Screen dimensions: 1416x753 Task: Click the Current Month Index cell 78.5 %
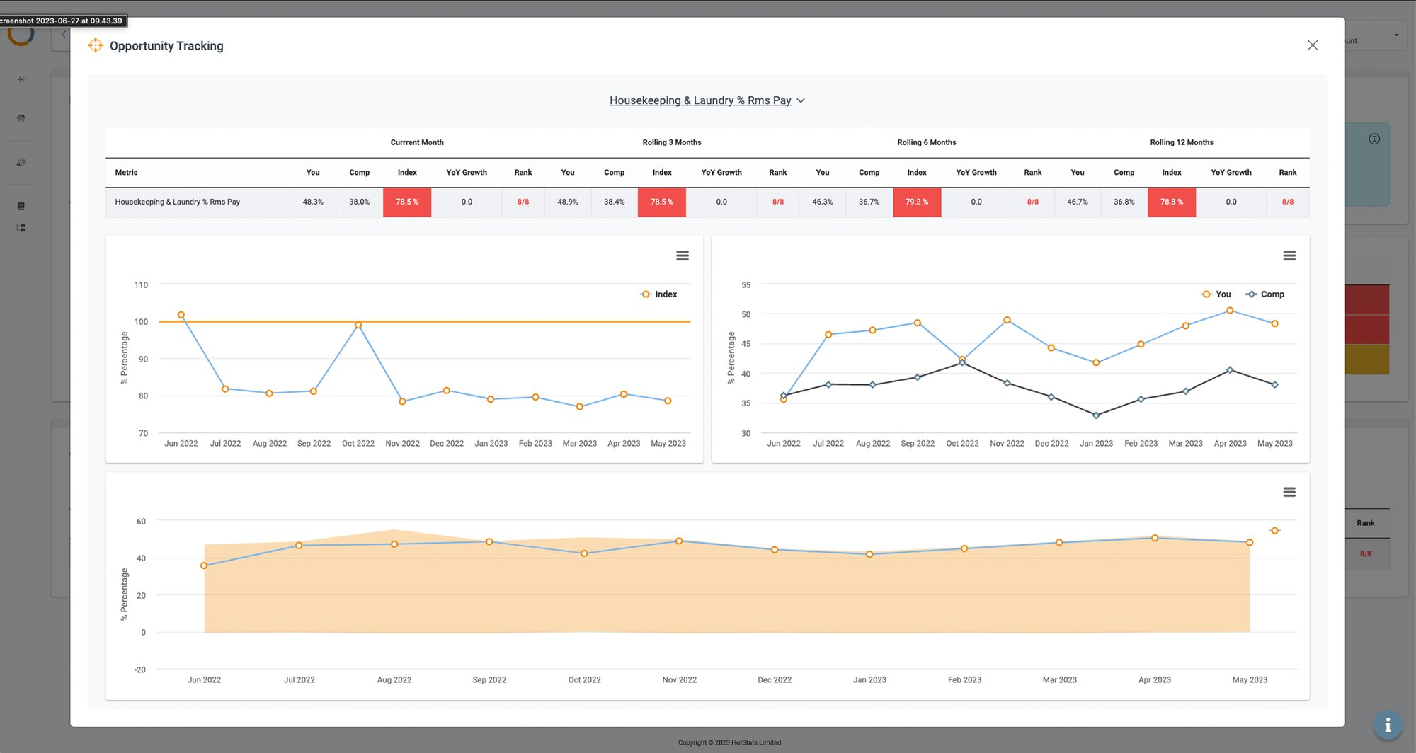407,202
